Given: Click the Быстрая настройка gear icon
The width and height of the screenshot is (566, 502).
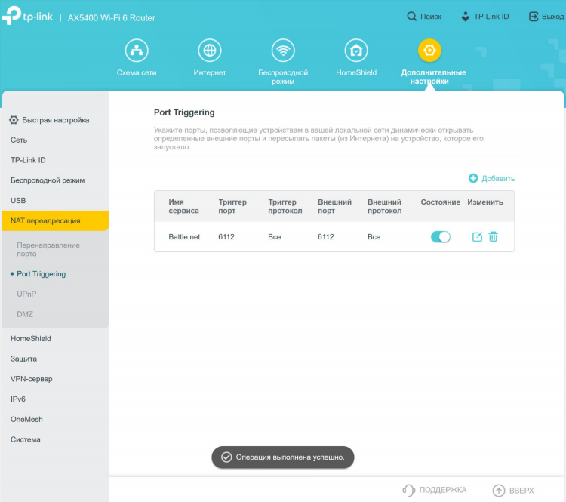Looking at the screenshot, I should click(x=14, y=120).
